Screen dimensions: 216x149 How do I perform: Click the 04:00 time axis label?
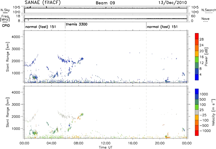51,143
